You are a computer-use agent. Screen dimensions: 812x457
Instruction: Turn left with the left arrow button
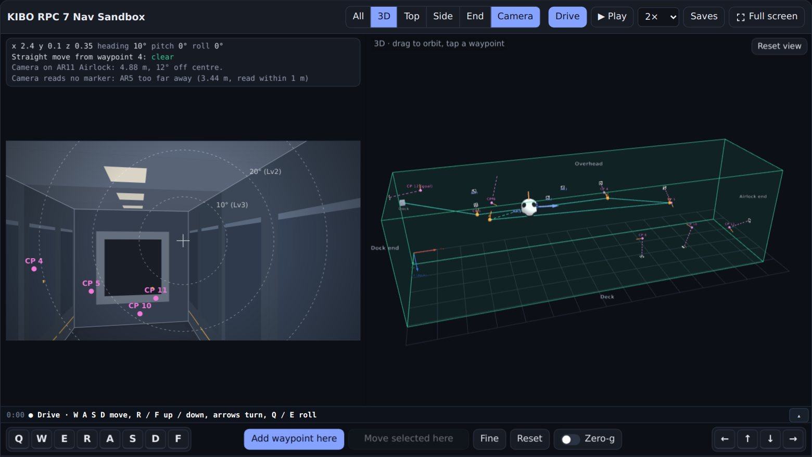pos(725,439)
